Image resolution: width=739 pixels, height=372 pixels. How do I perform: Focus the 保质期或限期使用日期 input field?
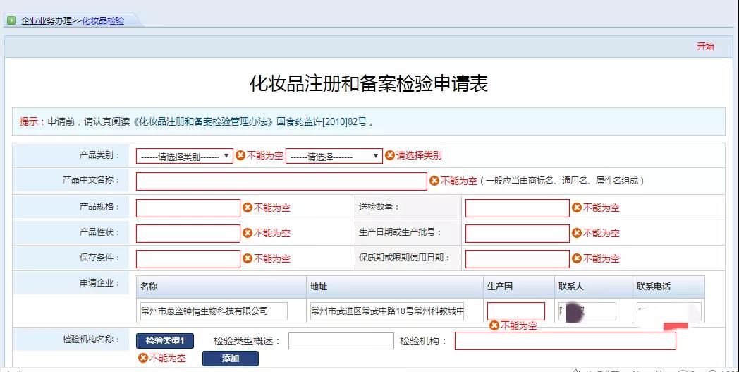coord(518,259)
